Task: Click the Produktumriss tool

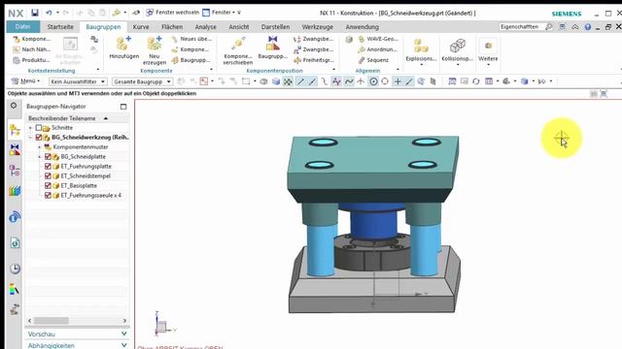Action: 31,60
